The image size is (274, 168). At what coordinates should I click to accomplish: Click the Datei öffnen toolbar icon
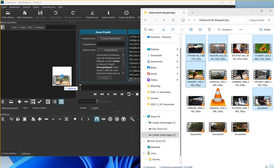coord(8,13)
